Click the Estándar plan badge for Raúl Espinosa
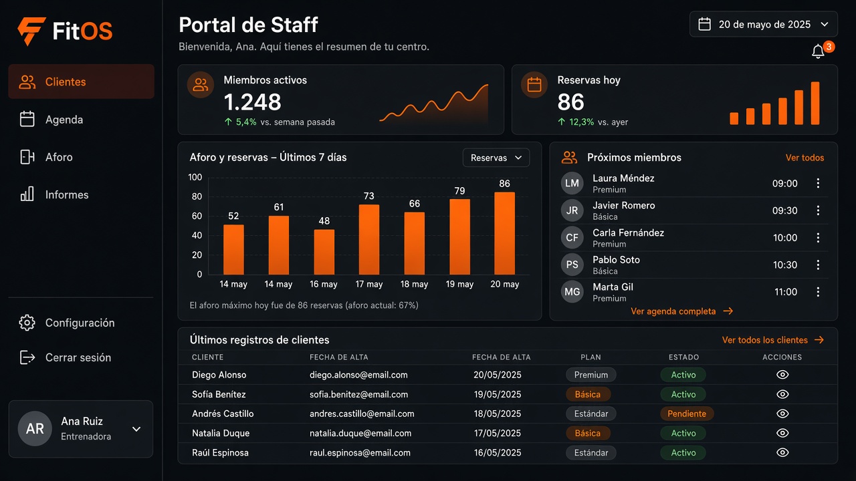Viewport: 856px width, 481px height. tap(592, 452)
